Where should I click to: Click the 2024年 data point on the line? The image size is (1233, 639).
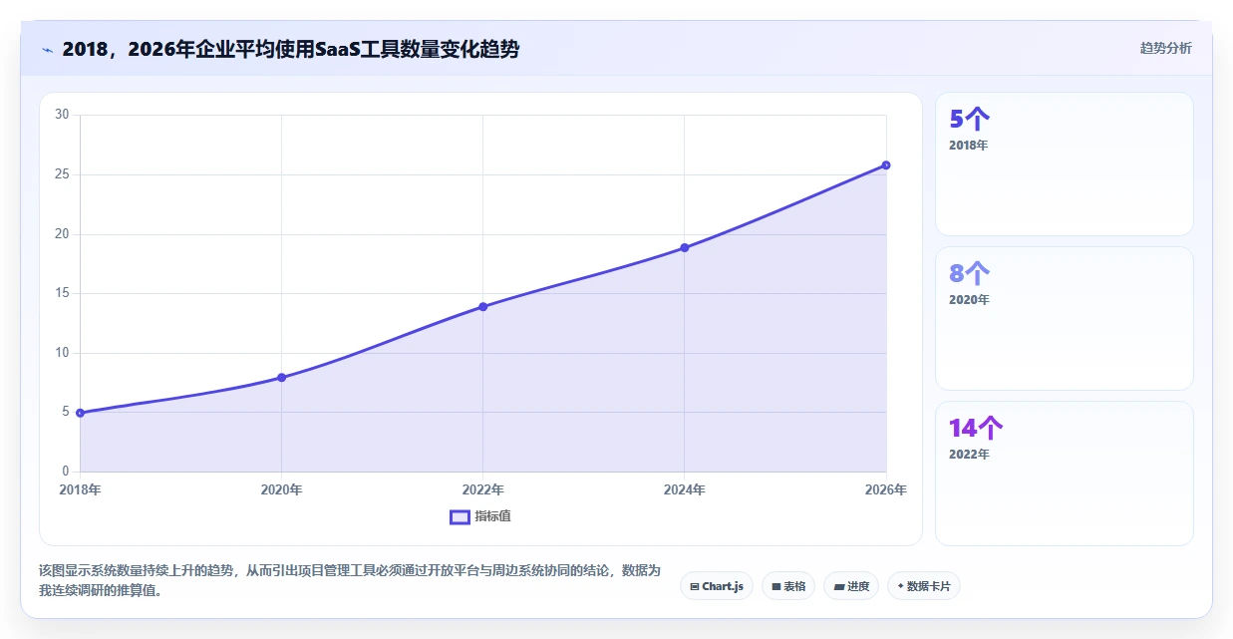click(684, 247)
